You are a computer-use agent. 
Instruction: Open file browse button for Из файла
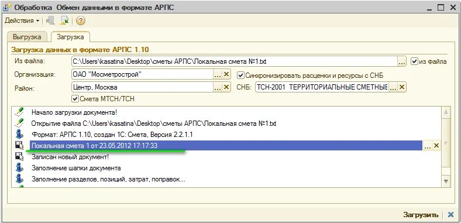click(x=401, y=62)
